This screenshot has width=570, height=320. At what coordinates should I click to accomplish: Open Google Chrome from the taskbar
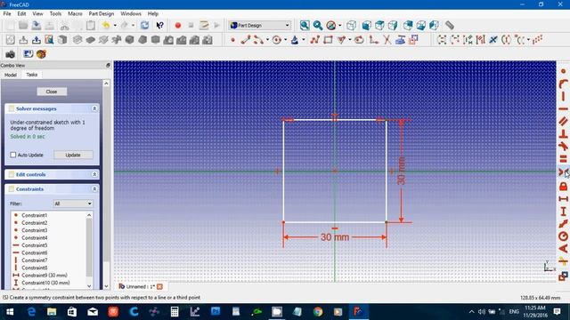318,312
